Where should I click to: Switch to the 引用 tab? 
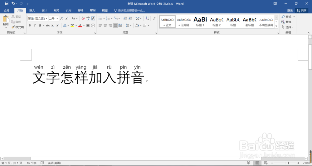coord(68,11)
